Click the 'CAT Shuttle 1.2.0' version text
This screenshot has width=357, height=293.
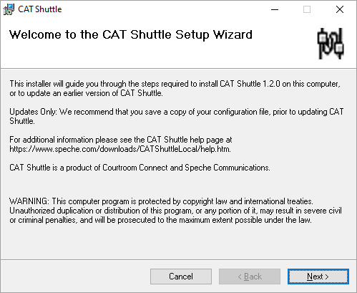pyautogui.click(x=250, y=84)
